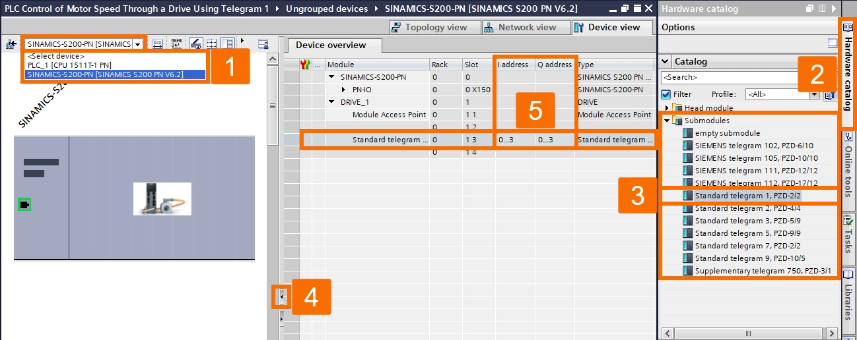
Task: Click the graphic area scroll-up arrow
Action: [x=271, y=59]
